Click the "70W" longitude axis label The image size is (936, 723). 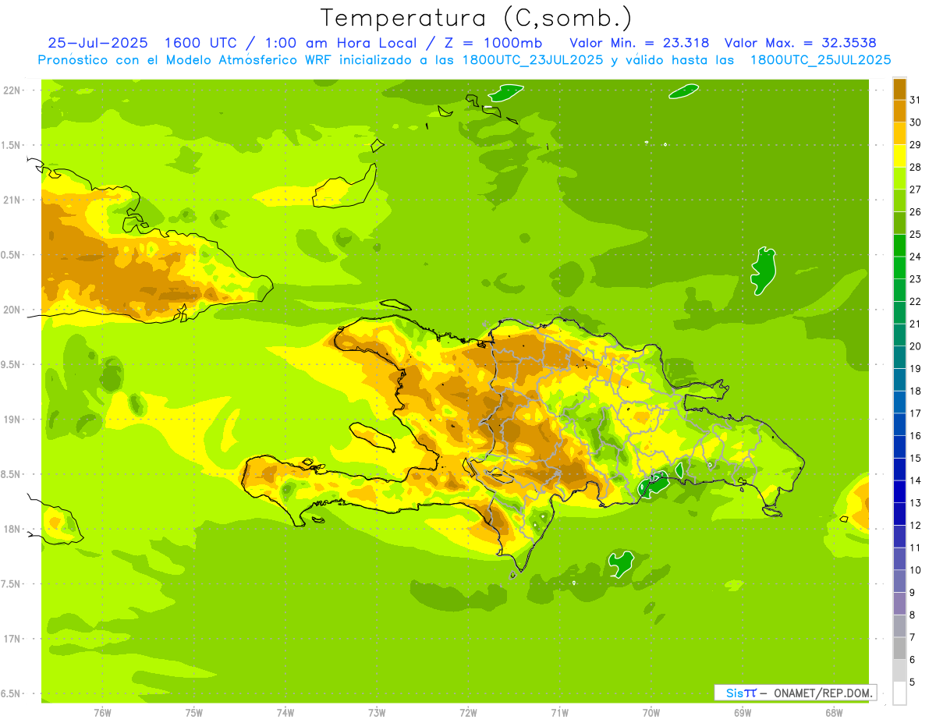click(651, 712)
